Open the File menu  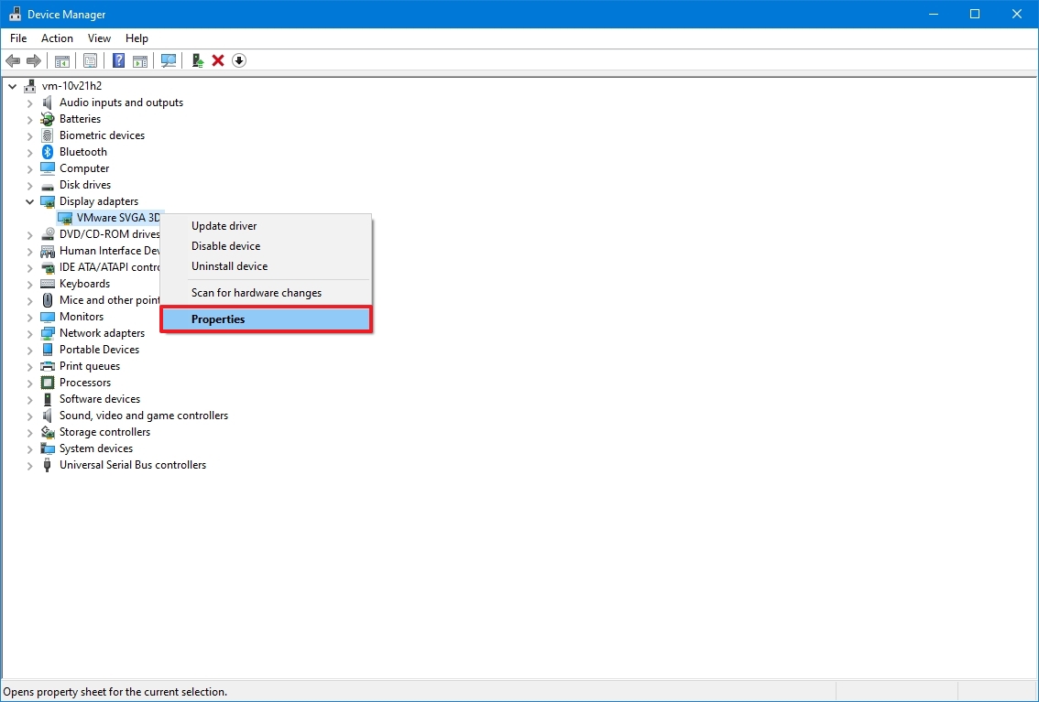pyautogui.click(x=18, y=38)
